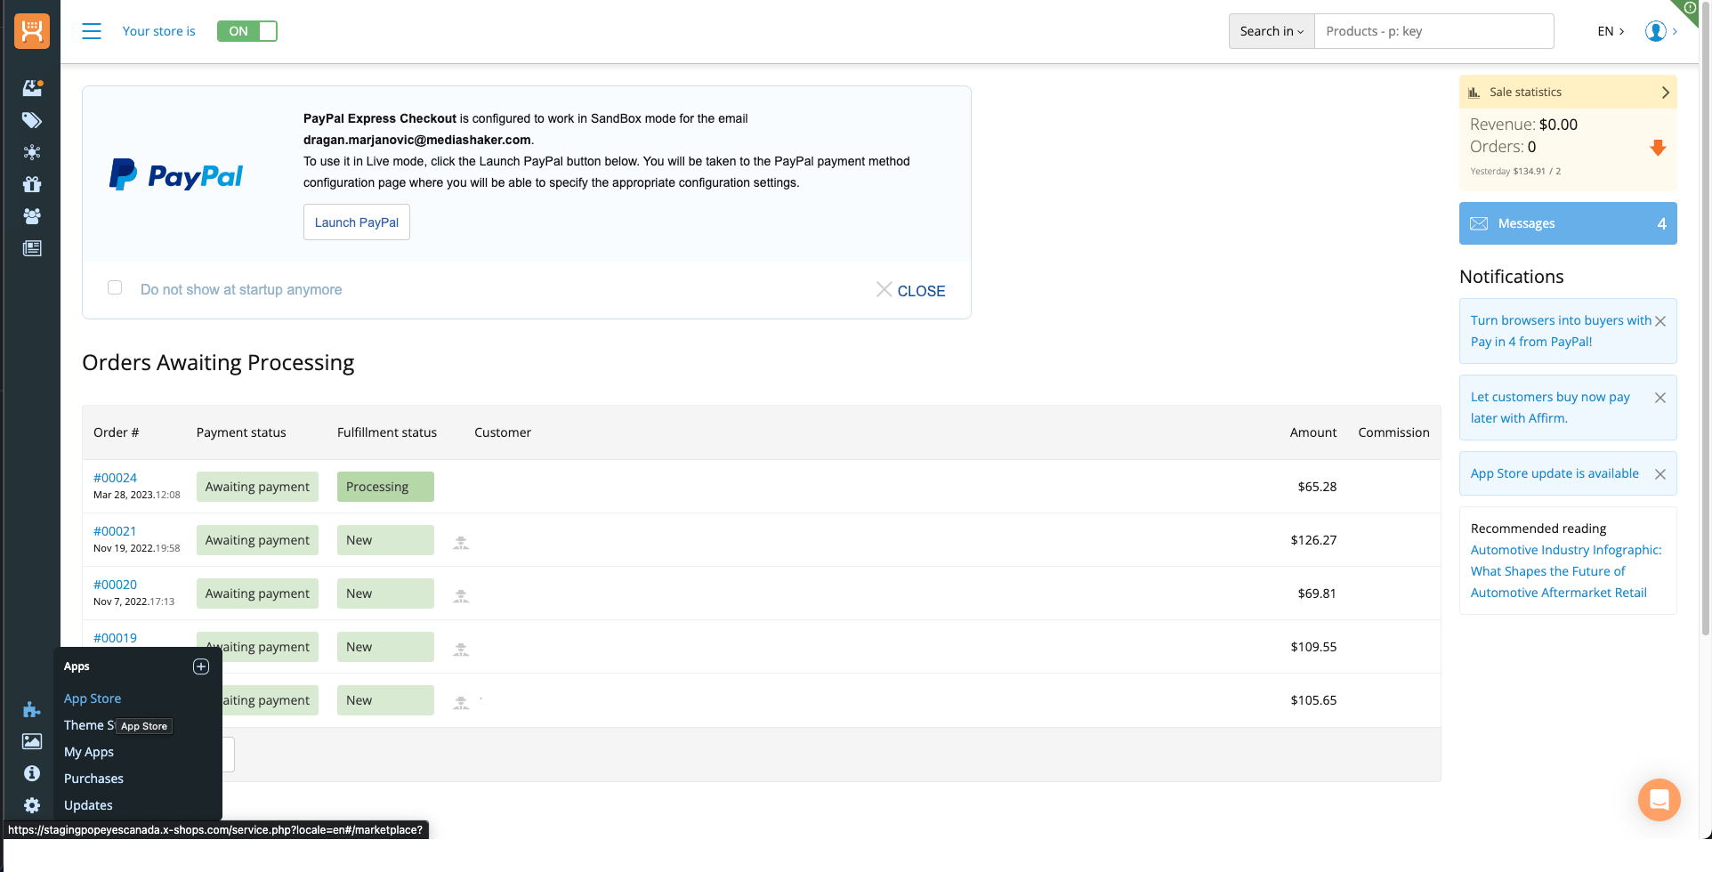
Task: Click customer icon in $109.55 row
Action: point(461,649)
